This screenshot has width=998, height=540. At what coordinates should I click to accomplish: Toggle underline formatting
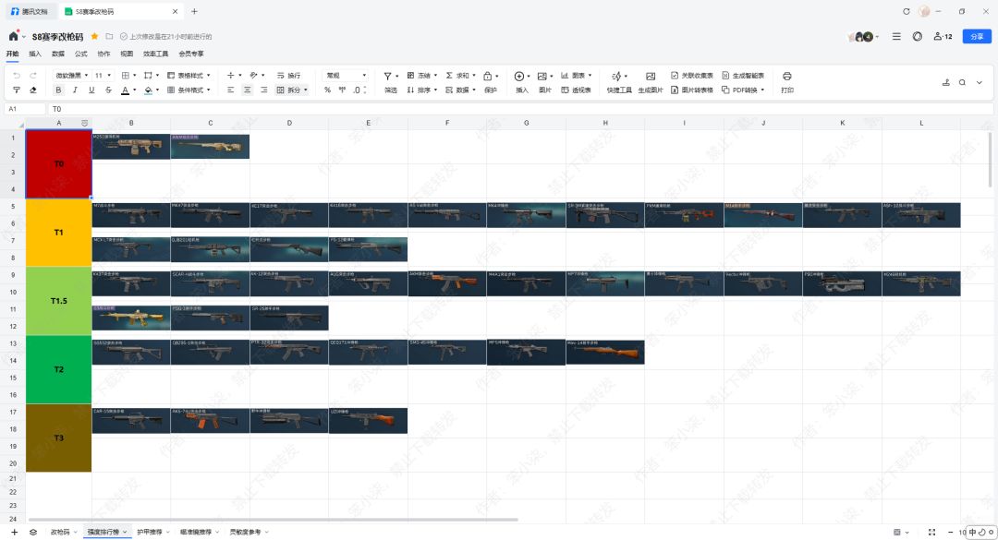pos(91,90)
